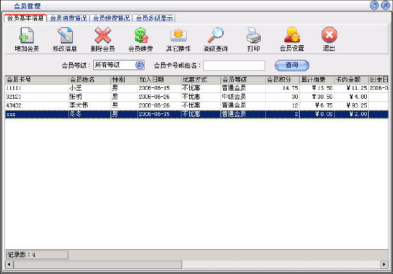Image resolution: width=393 pixels, height=274 pixels.
Task: Expand the 会员等级 dropdown
Action: (139, 65)
